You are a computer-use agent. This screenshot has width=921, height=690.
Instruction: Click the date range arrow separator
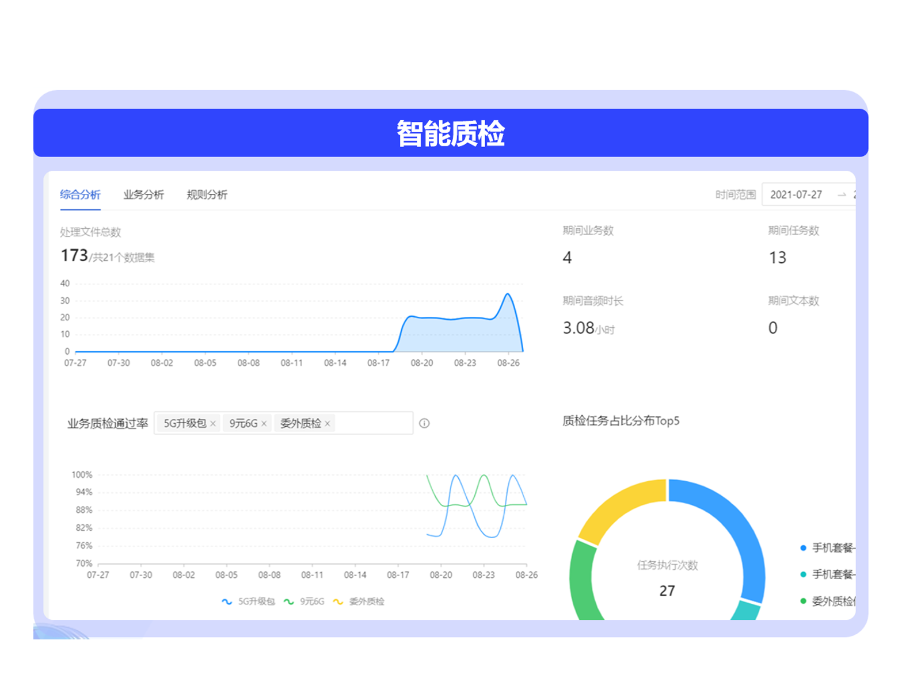[x=842, y=195]
